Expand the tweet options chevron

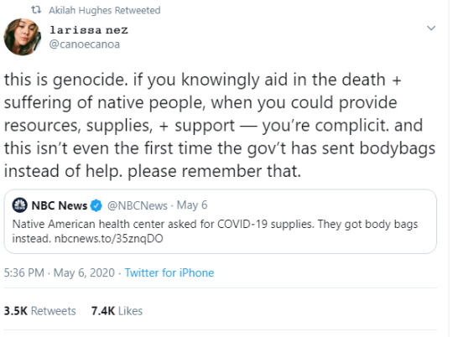[431, 28]
